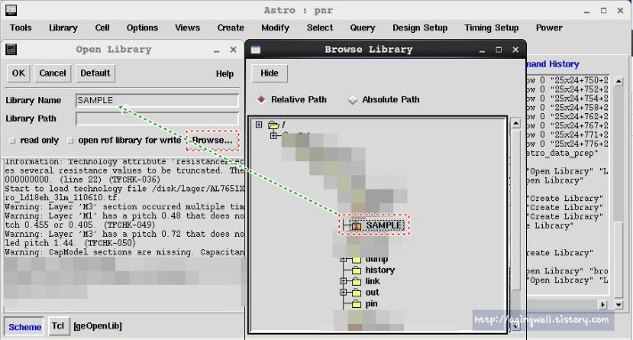Select the pin folder
This screenshot has width=633, height=340.
pos(372,304)
